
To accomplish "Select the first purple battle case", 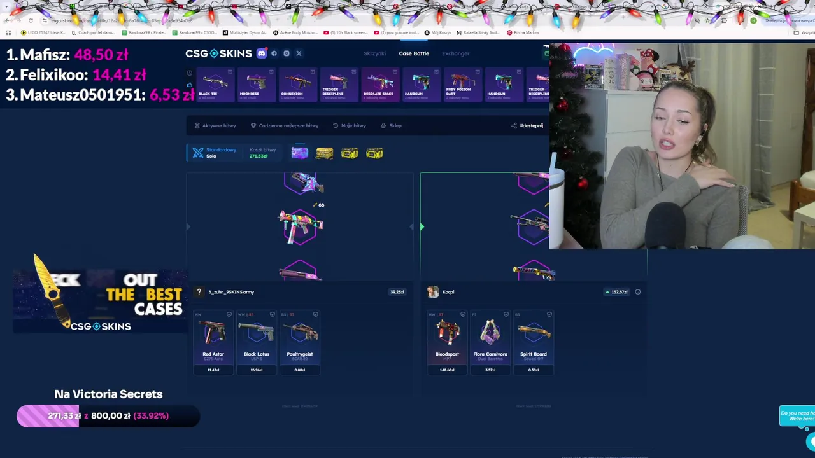I will [299, 153].
